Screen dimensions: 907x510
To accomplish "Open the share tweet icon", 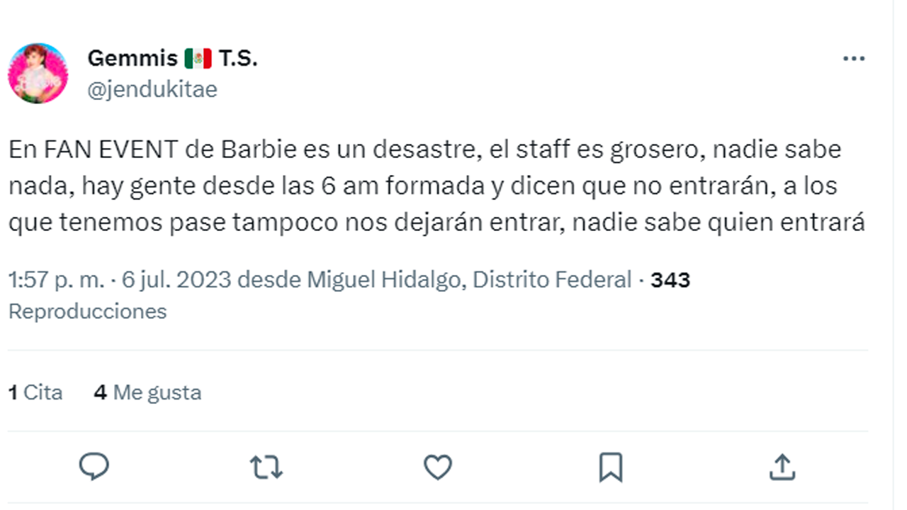I will coord(782,467).
